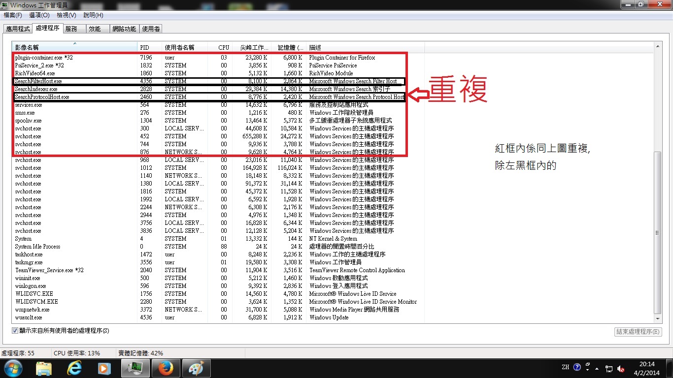Select the wuauclt.exe Windows Update row
Image resolution: width=673 pixels, height=378 pixels.
click(x=218, y=317)
